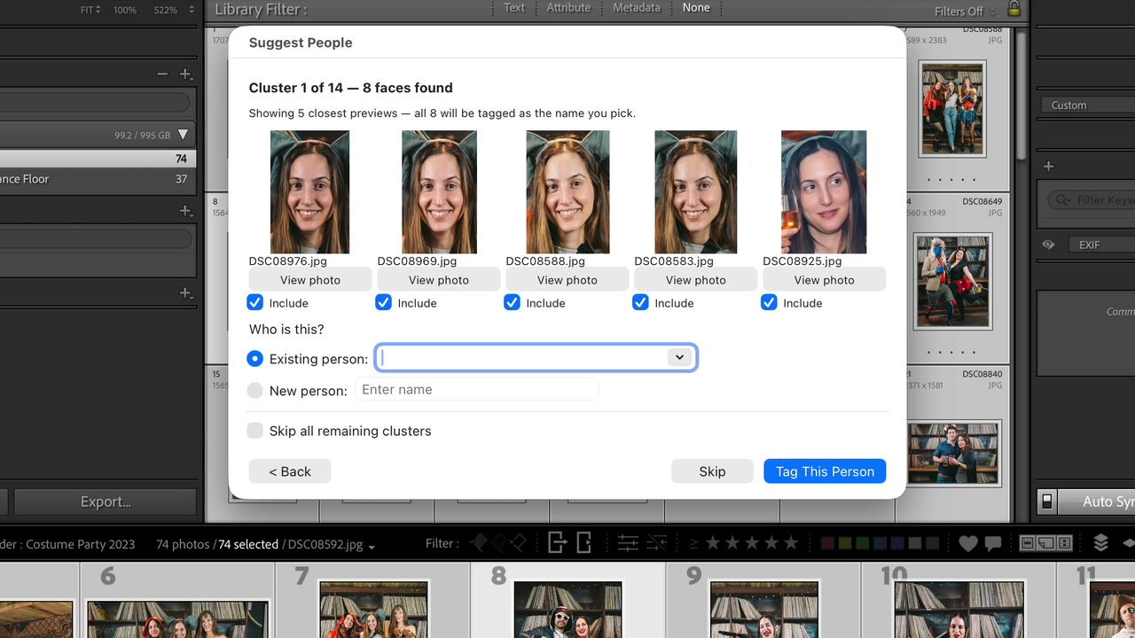
Task: Open the Existing person dropdown
Action: point(679,358)
